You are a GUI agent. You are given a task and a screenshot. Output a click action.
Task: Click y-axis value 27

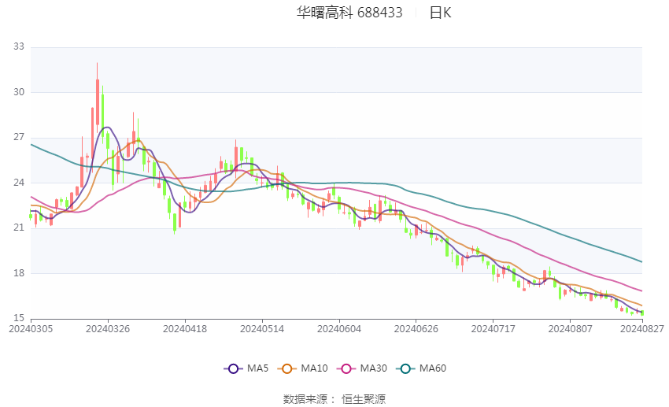tap(19, 138)
